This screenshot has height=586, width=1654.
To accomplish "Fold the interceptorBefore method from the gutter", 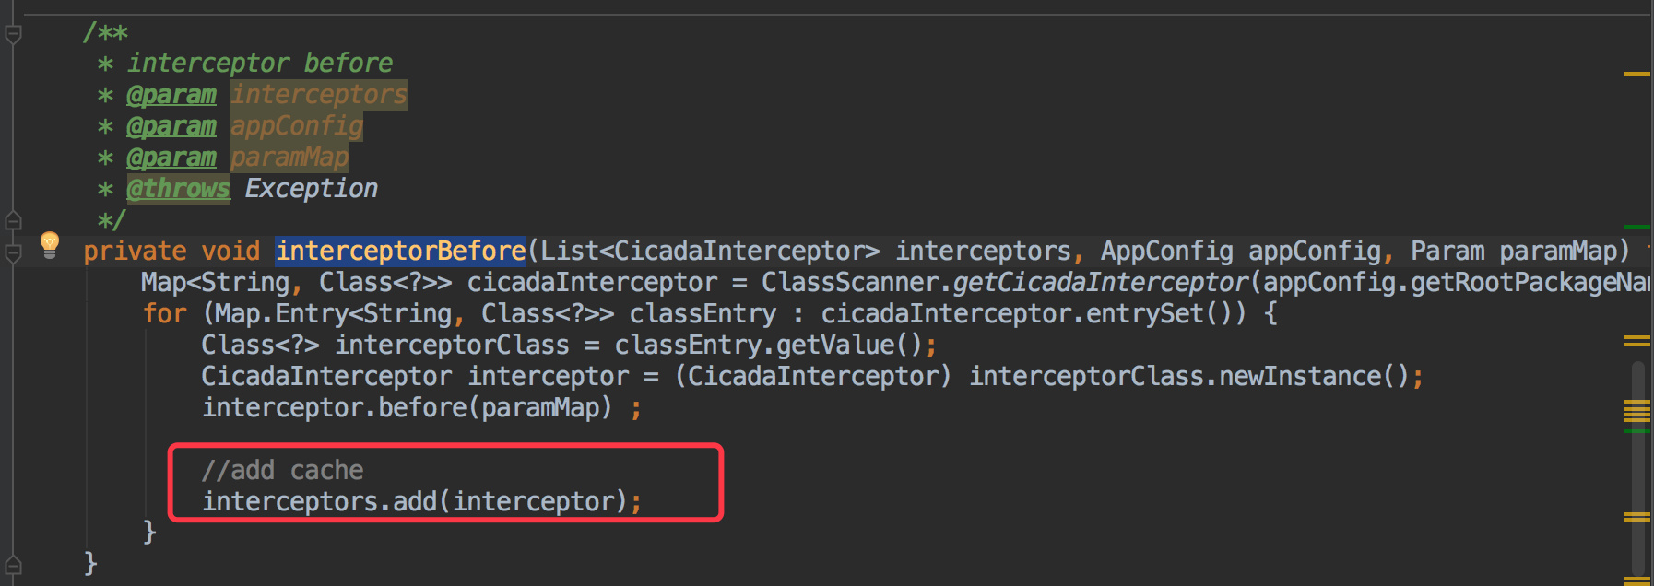I will (x=13, y=252).
